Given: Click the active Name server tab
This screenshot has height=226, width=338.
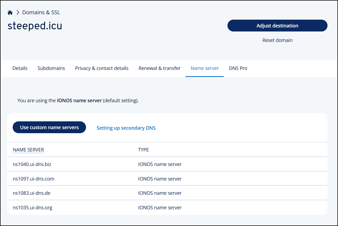Looking at the screenshot, I should 205,68.
